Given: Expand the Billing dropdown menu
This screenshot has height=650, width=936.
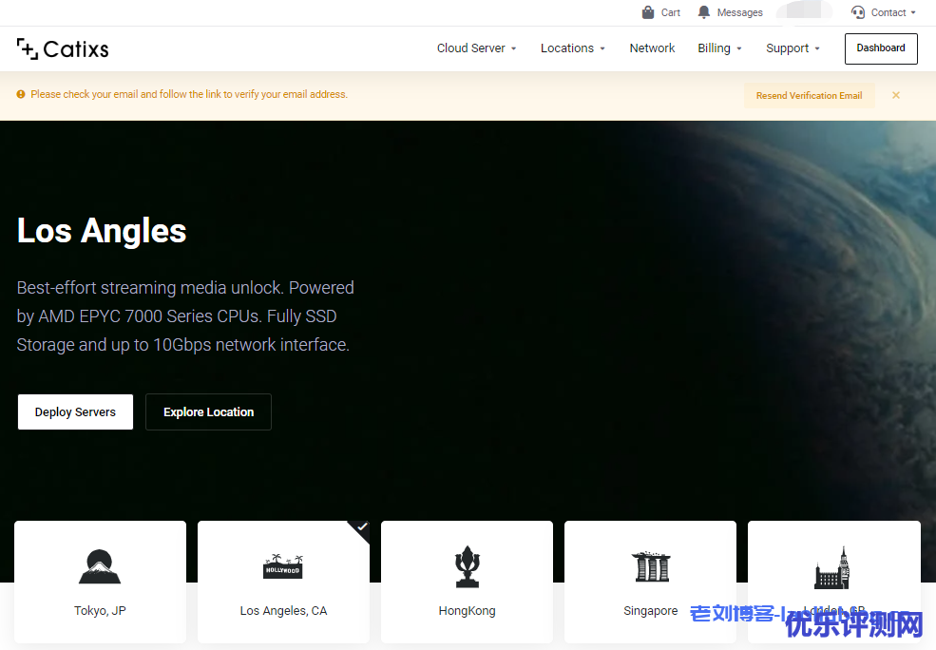Looking at the screenshot, I should click(720, 48).
